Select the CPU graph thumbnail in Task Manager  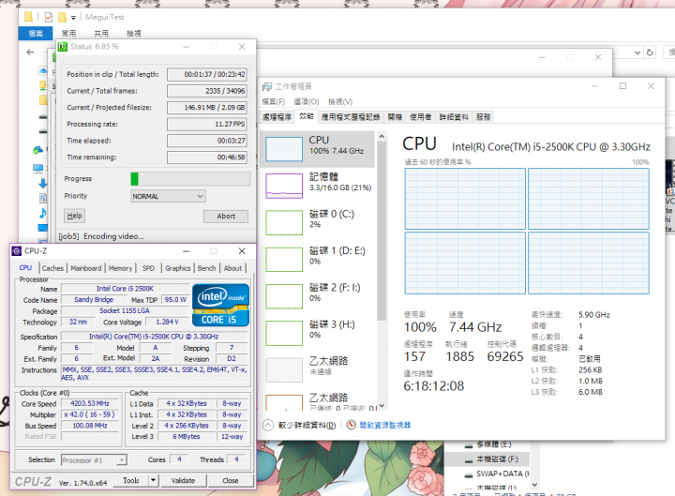click(284, 149)
